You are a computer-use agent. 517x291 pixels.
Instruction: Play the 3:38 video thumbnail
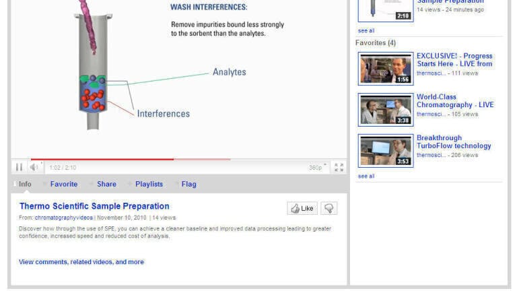[386, 110]
